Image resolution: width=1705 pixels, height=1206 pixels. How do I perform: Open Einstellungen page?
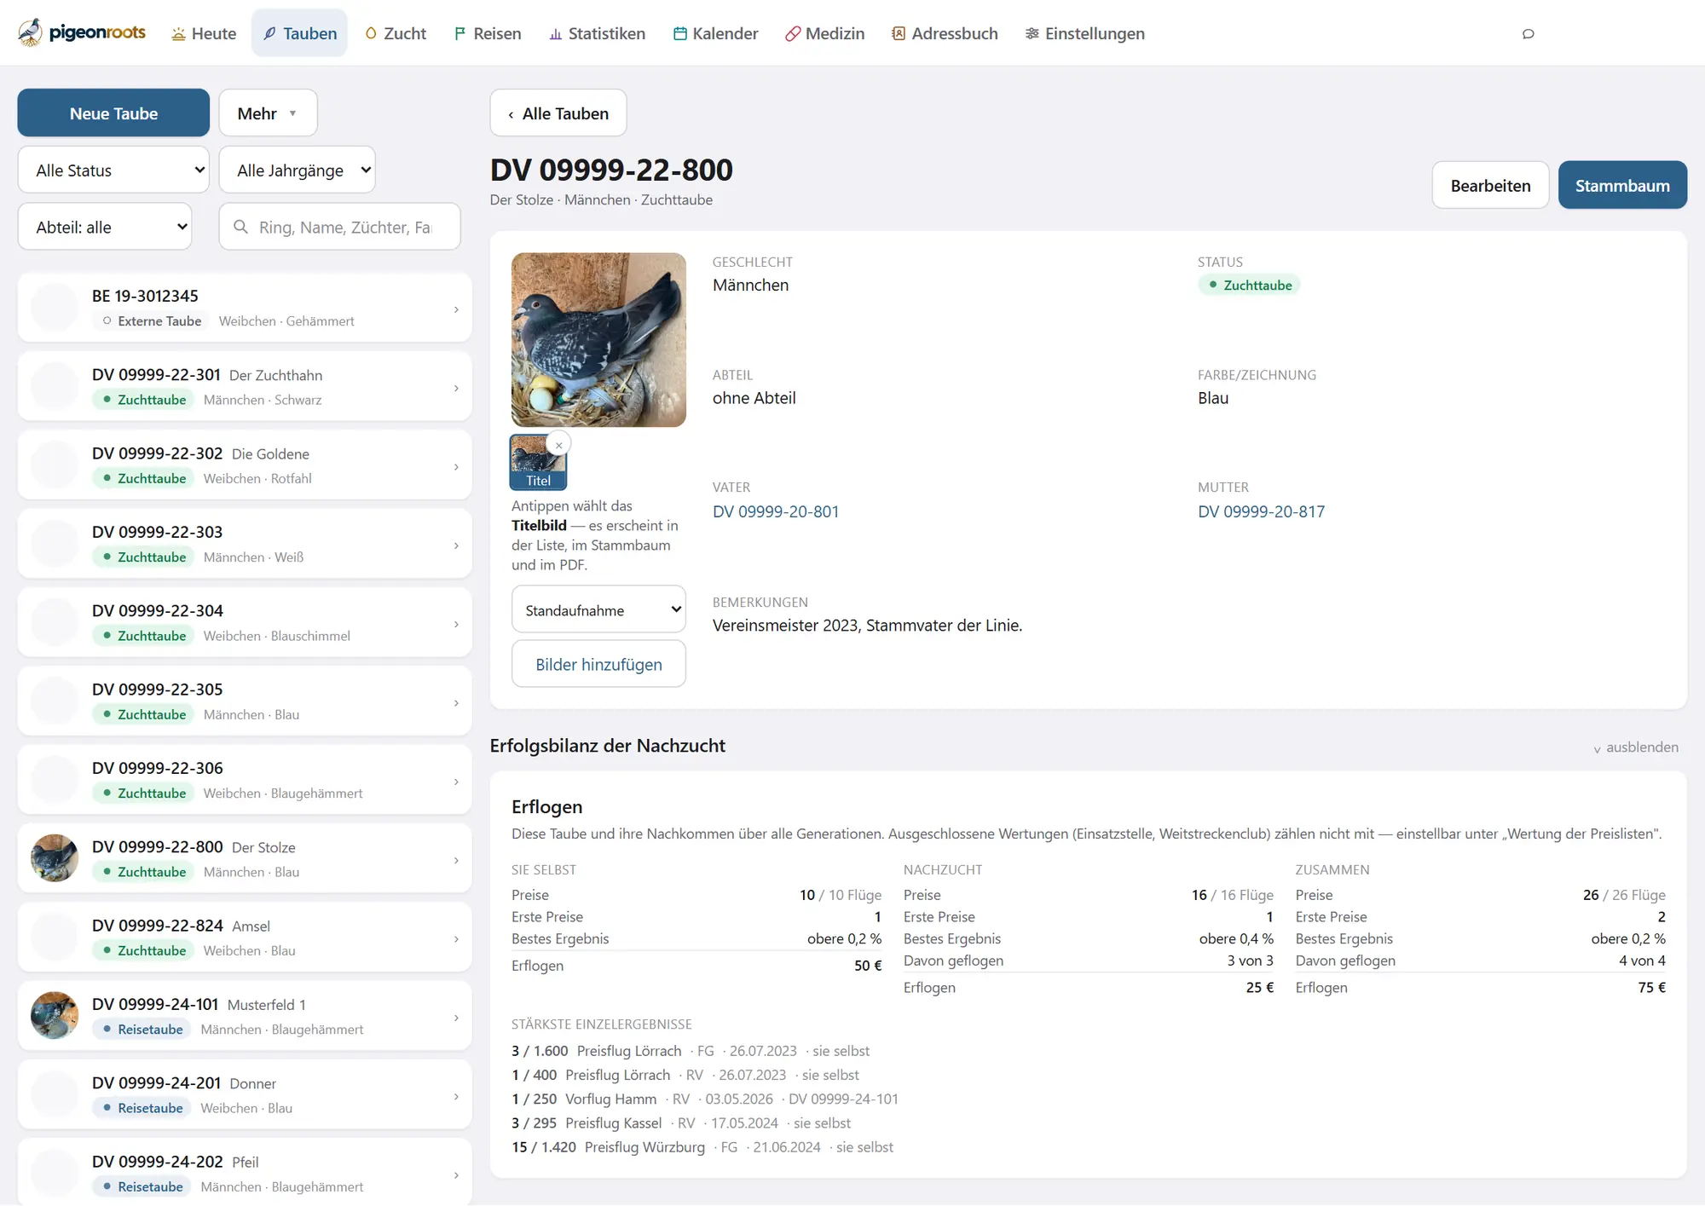click(1085, 33)
